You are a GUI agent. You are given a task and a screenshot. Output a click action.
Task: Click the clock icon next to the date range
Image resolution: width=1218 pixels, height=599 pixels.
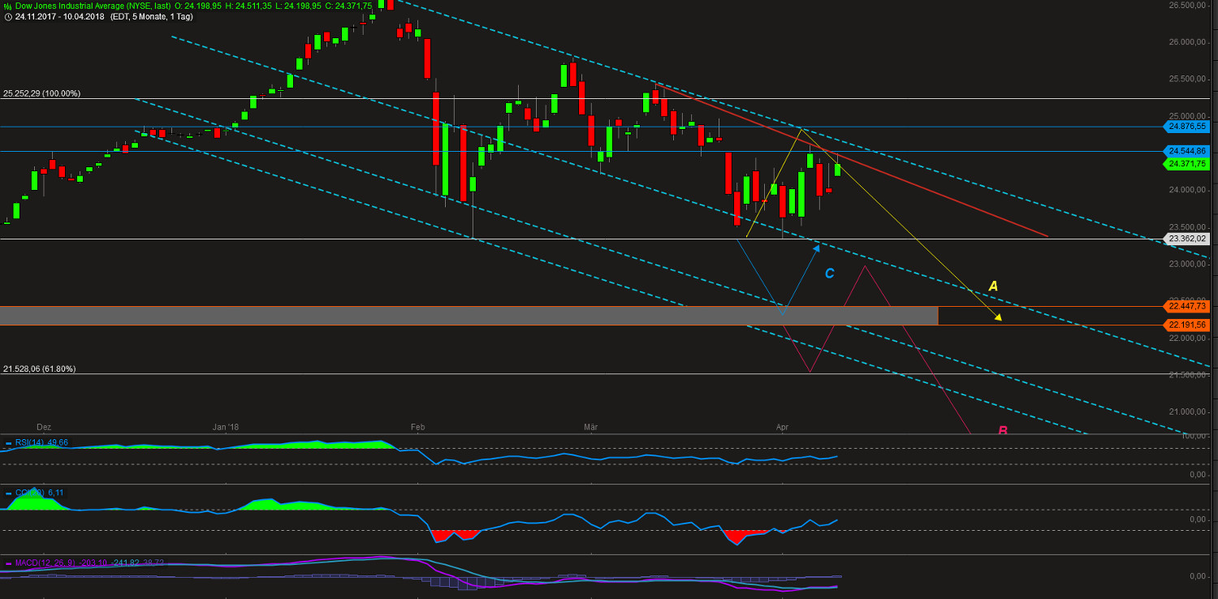pos(7,15)
